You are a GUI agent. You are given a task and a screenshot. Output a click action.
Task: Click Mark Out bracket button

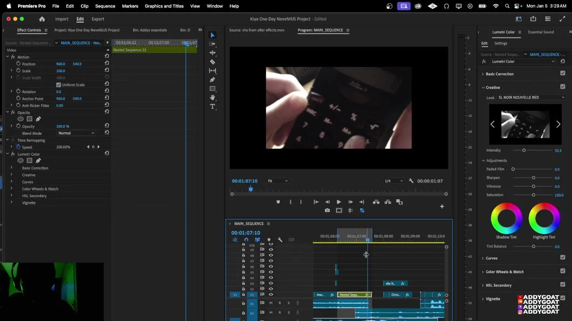tap(301, 202)
